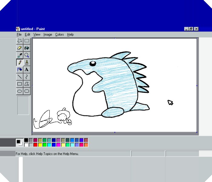Screen dimensions: 212x182
Task: Choose the Rectangle shape tool
Action: pos(20,84)
